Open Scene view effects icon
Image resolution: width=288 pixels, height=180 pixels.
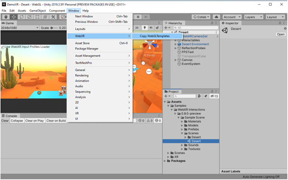(x=157, y=28)
